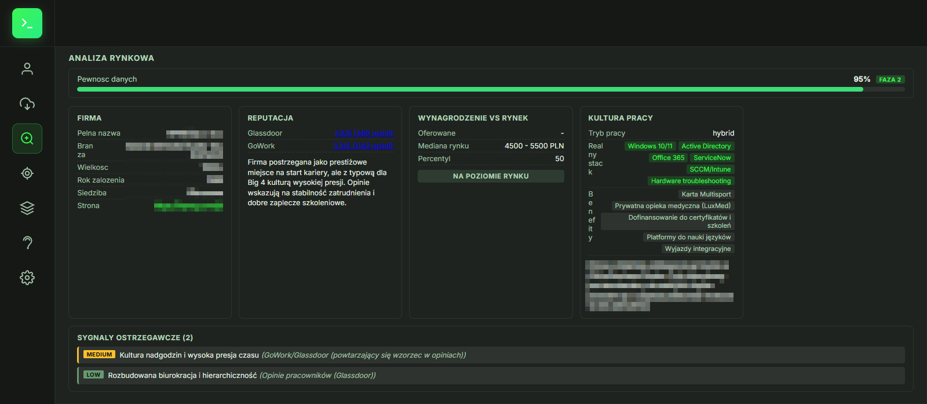Click the Karta Multisport benefit tag
The image size is (927, 404).
[x=706, y=194]
